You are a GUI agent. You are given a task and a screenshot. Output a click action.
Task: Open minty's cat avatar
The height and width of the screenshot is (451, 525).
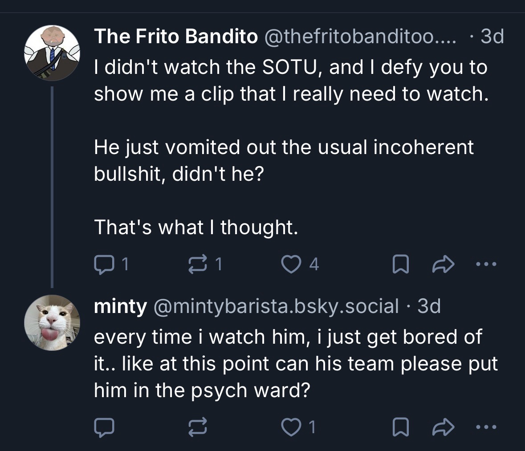[x=52, y=322]
